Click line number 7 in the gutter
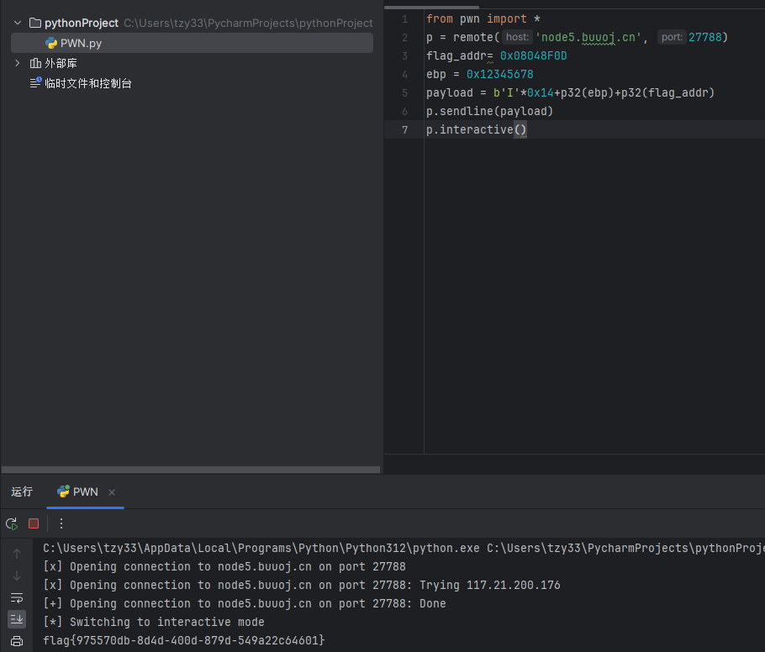Image resolution: width=765 pixels, height=652 pixels. (x=404, y=129)
